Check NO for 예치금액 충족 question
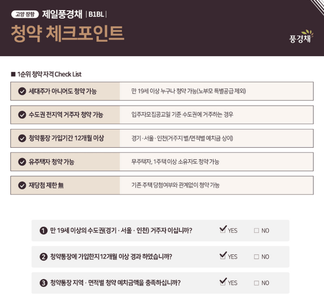 [x=256, y=283]
